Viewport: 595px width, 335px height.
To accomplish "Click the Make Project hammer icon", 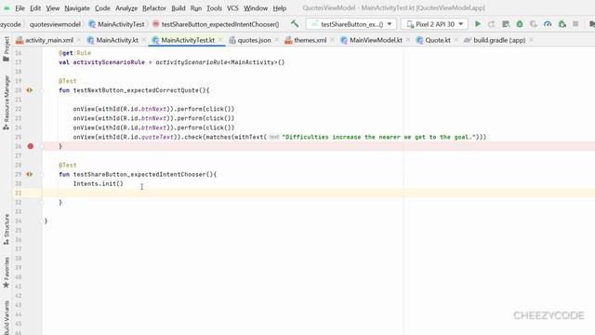I will click(x=295, y=23).
